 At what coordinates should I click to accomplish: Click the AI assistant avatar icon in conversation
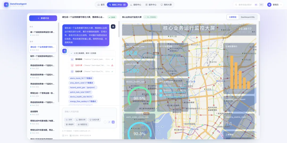(64, 51)
